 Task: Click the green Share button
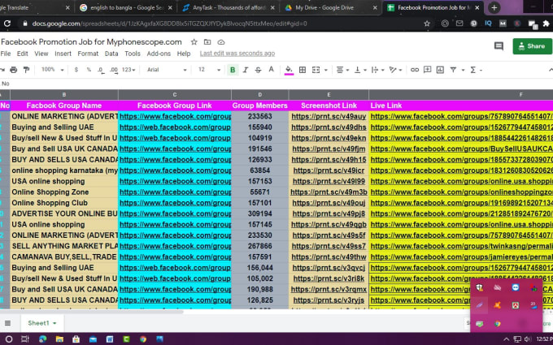(x=532, y=46)
